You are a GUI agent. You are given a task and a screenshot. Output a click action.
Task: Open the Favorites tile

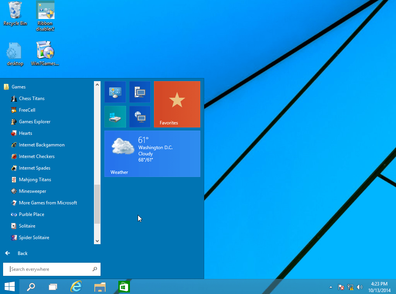point(177,104)
